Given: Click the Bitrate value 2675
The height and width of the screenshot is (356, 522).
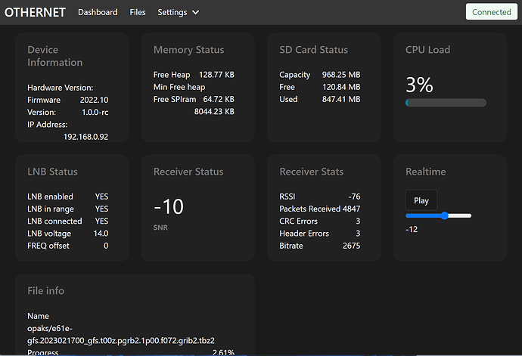Looking at the screenshot, I should click(352, 246).
